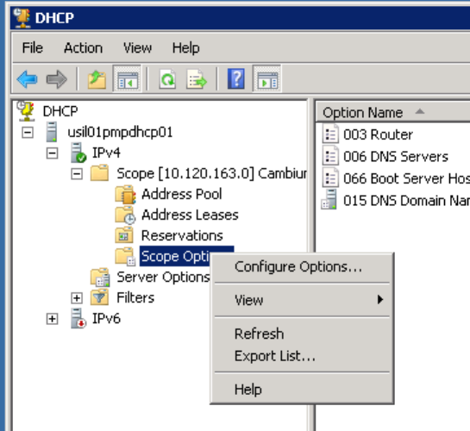Select the 015 DNS Domain Name option icon
Viewport: 470px width, 431px height.
coord(329,200)
